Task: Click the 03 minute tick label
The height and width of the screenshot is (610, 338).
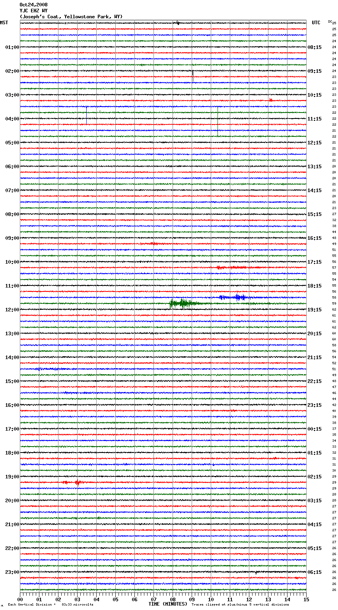Action: tap(77, 599)
